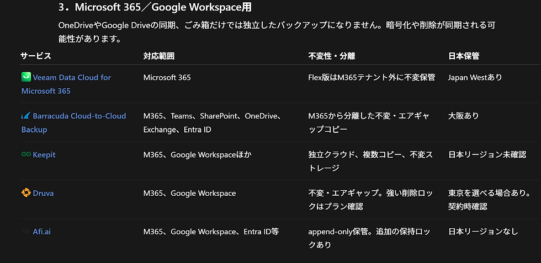Click the 対応範囲 column header

click(x=159, y=56)
